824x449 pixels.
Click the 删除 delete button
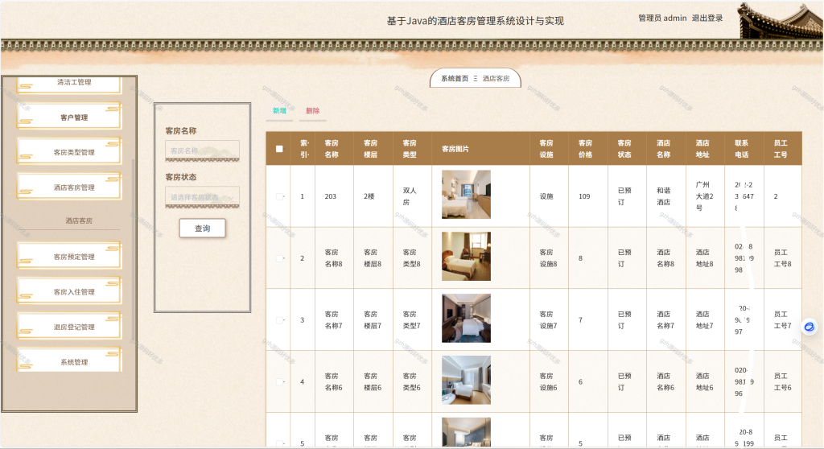point(313,110)
